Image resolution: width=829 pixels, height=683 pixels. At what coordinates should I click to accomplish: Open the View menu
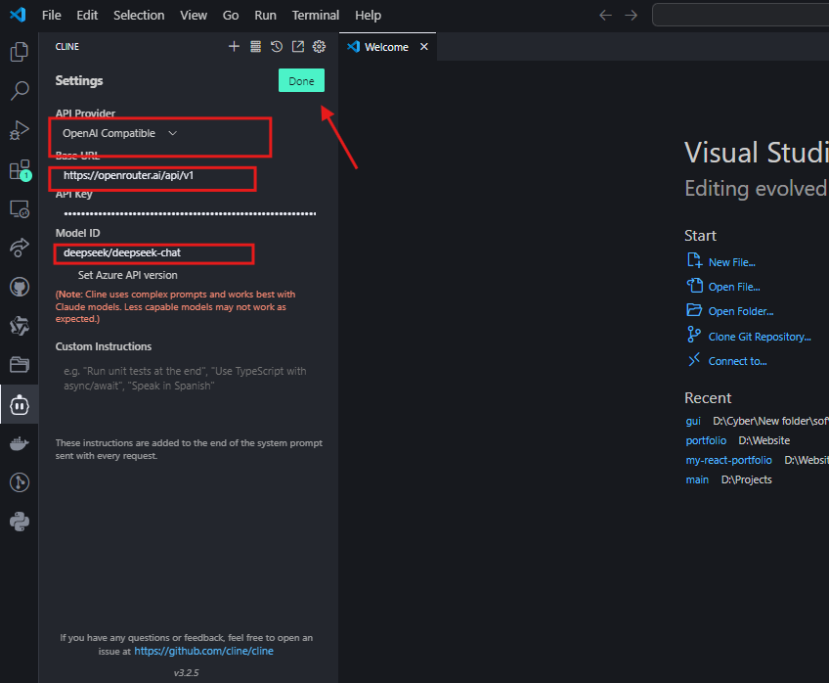pos(194,16)
